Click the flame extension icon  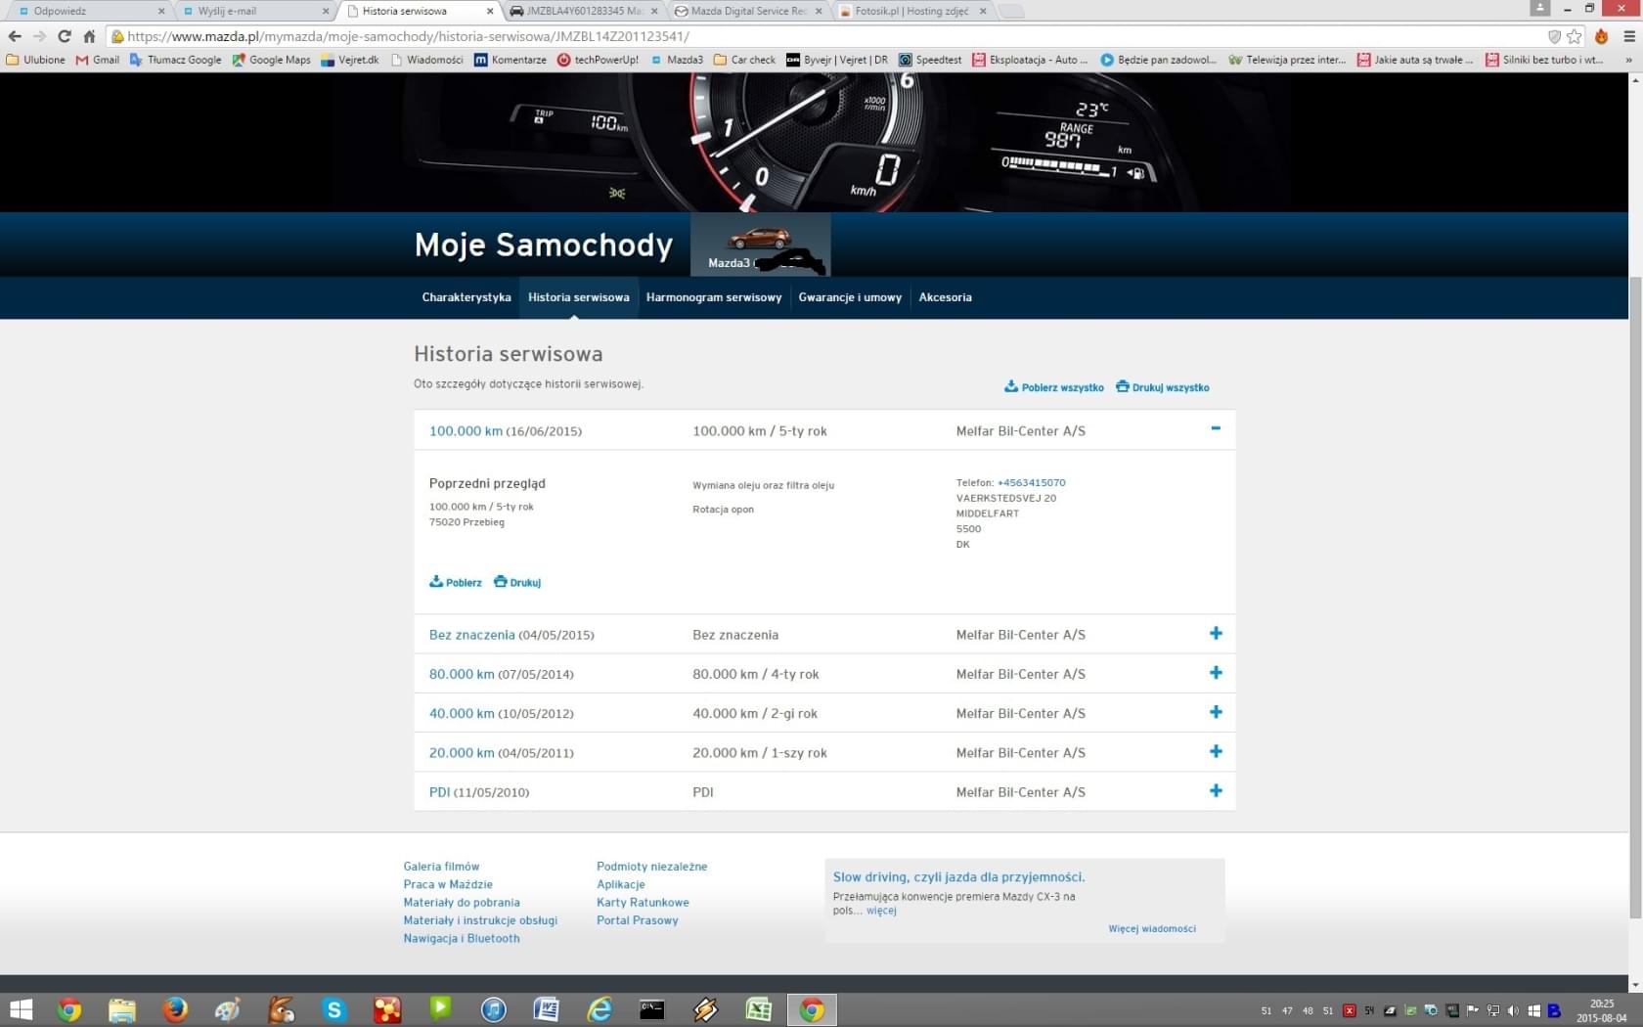tap(1601, 36)
